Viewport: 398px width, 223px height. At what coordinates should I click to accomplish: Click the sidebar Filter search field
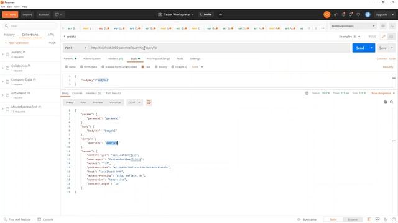(x=30, y=26)
